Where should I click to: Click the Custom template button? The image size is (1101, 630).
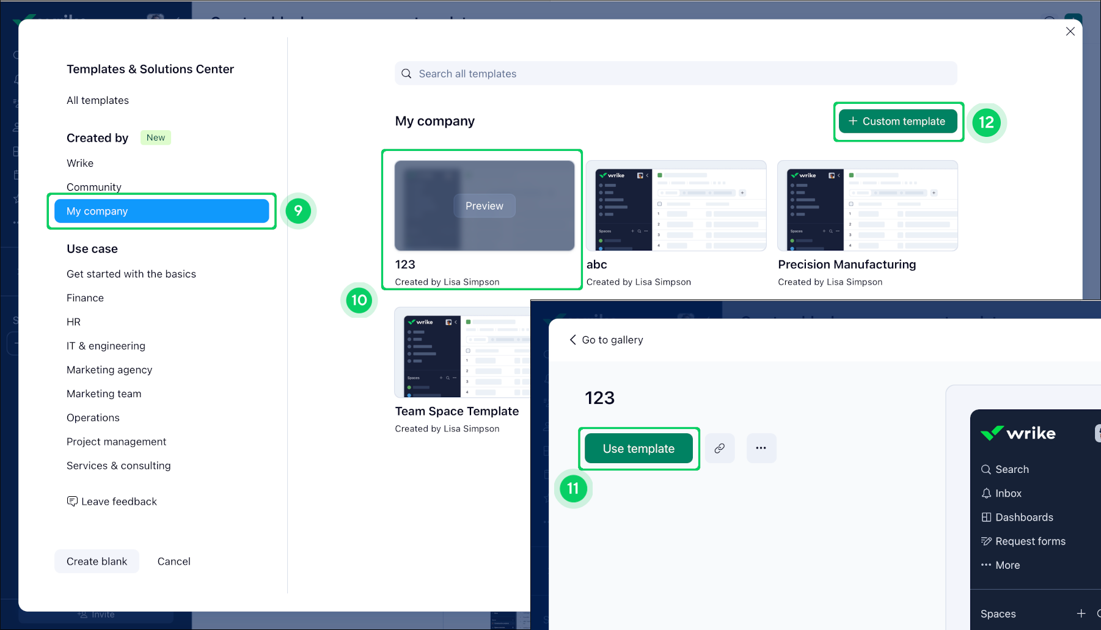point(897,121)
